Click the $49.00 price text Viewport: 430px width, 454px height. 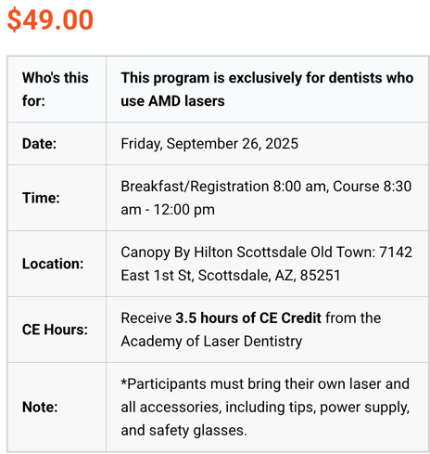click(50, 19)
